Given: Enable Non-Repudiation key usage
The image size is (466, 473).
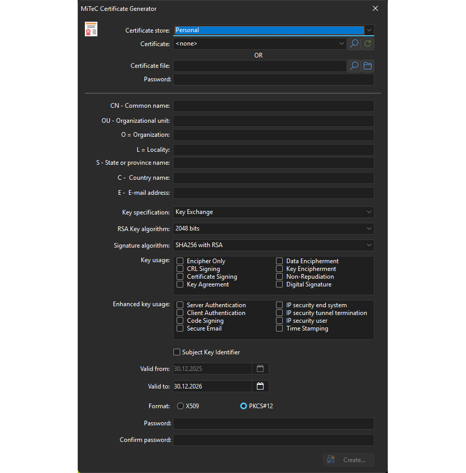Looking at the screenshot, I should [280, 277].
